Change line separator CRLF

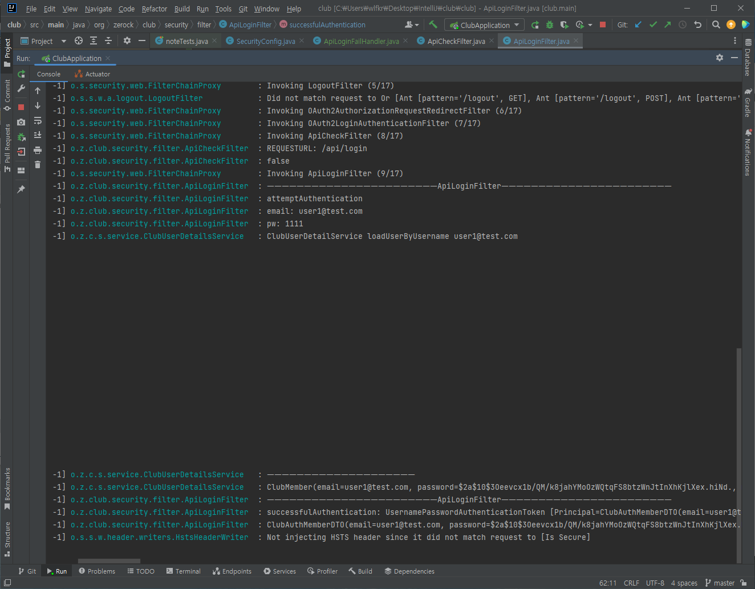[x=631, y=583]
